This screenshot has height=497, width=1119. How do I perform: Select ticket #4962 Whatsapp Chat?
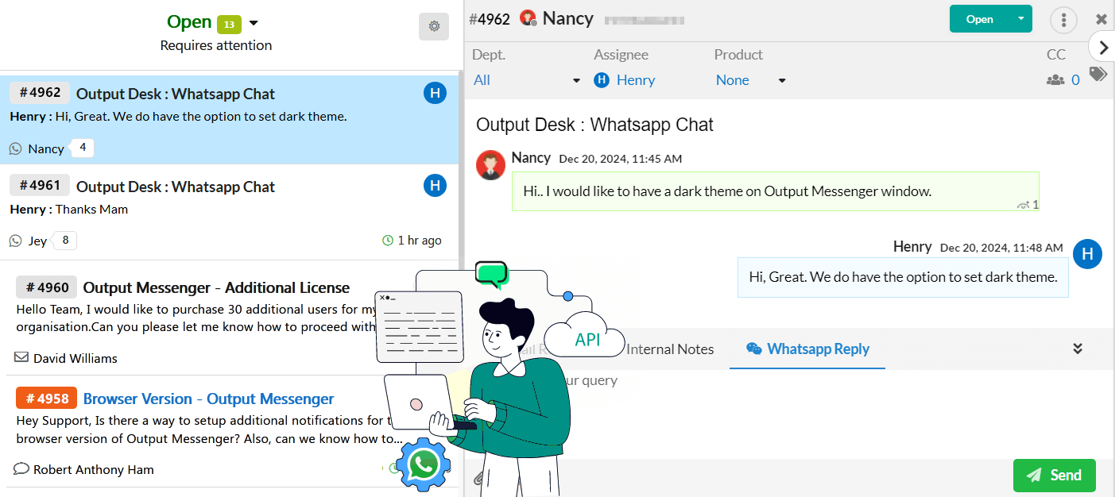(x=230, y=120)
